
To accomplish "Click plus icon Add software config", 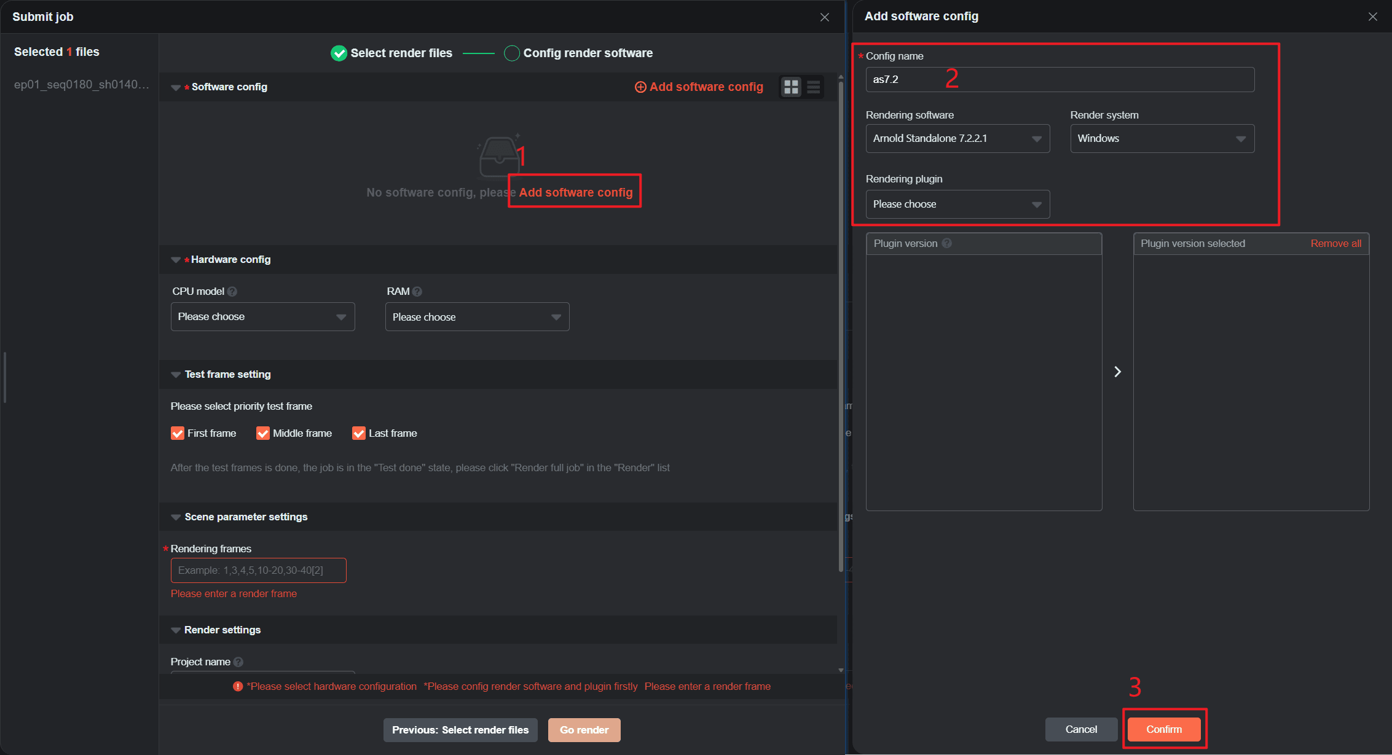I will pyautogui.click(x=640, y=87).
